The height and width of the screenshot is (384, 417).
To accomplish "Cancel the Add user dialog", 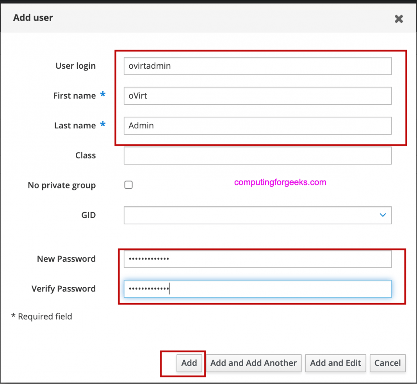I will pyautogui.click(x=388, y=363).
